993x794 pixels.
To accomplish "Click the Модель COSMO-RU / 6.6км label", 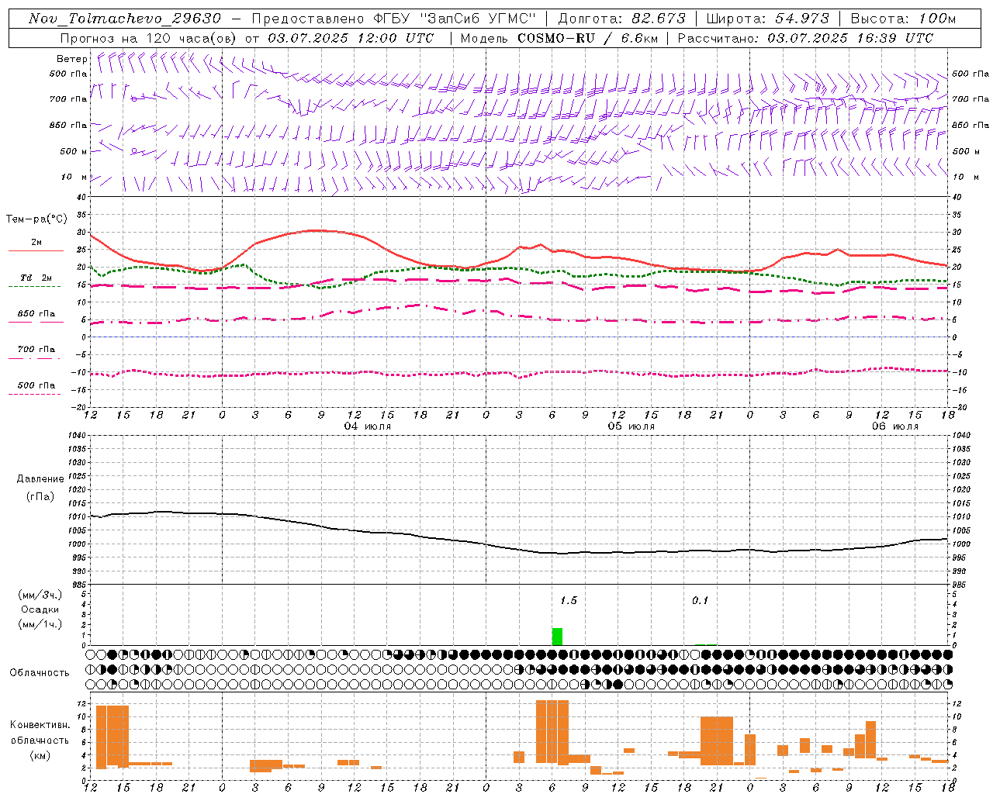I will click(558, 38).
